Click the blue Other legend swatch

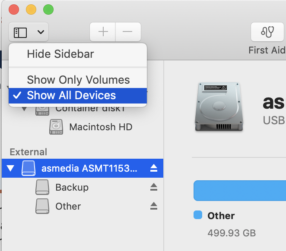[198, 215]
